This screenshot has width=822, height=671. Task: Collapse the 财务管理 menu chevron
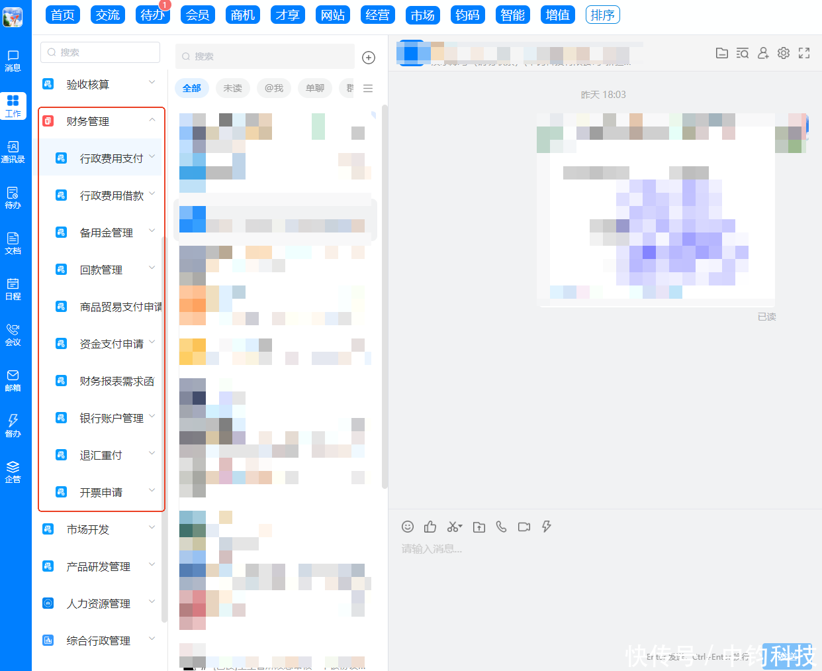pyautogui.click(x=152, y=119)
